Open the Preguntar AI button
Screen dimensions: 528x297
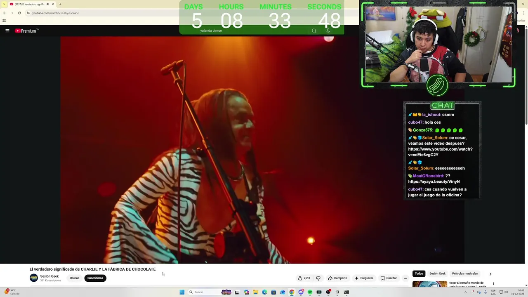[x=364, y=278]
